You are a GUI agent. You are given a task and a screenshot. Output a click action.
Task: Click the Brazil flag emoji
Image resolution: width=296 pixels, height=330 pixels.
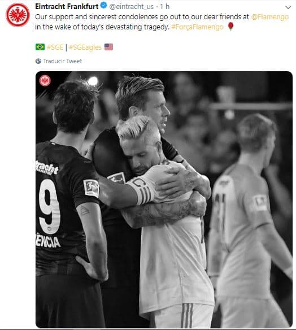[x=40, y=47]
